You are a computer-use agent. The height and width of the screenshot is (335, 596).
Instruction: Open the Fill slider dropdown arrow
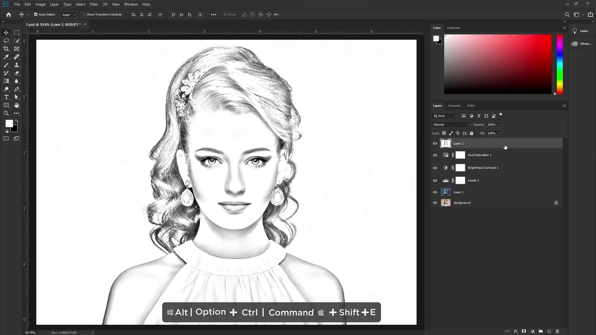(499, 133)
